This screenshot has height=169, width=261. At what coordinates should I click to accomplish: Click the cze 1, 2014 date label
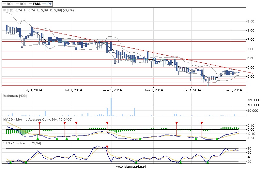(x=233, y=90)
